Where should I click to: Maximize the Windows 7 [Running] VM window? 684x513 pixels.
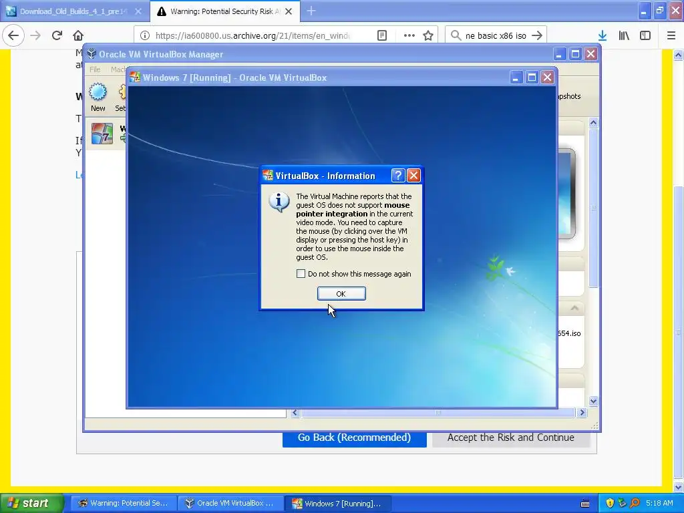pyautogui.click(x=532, y=77)
